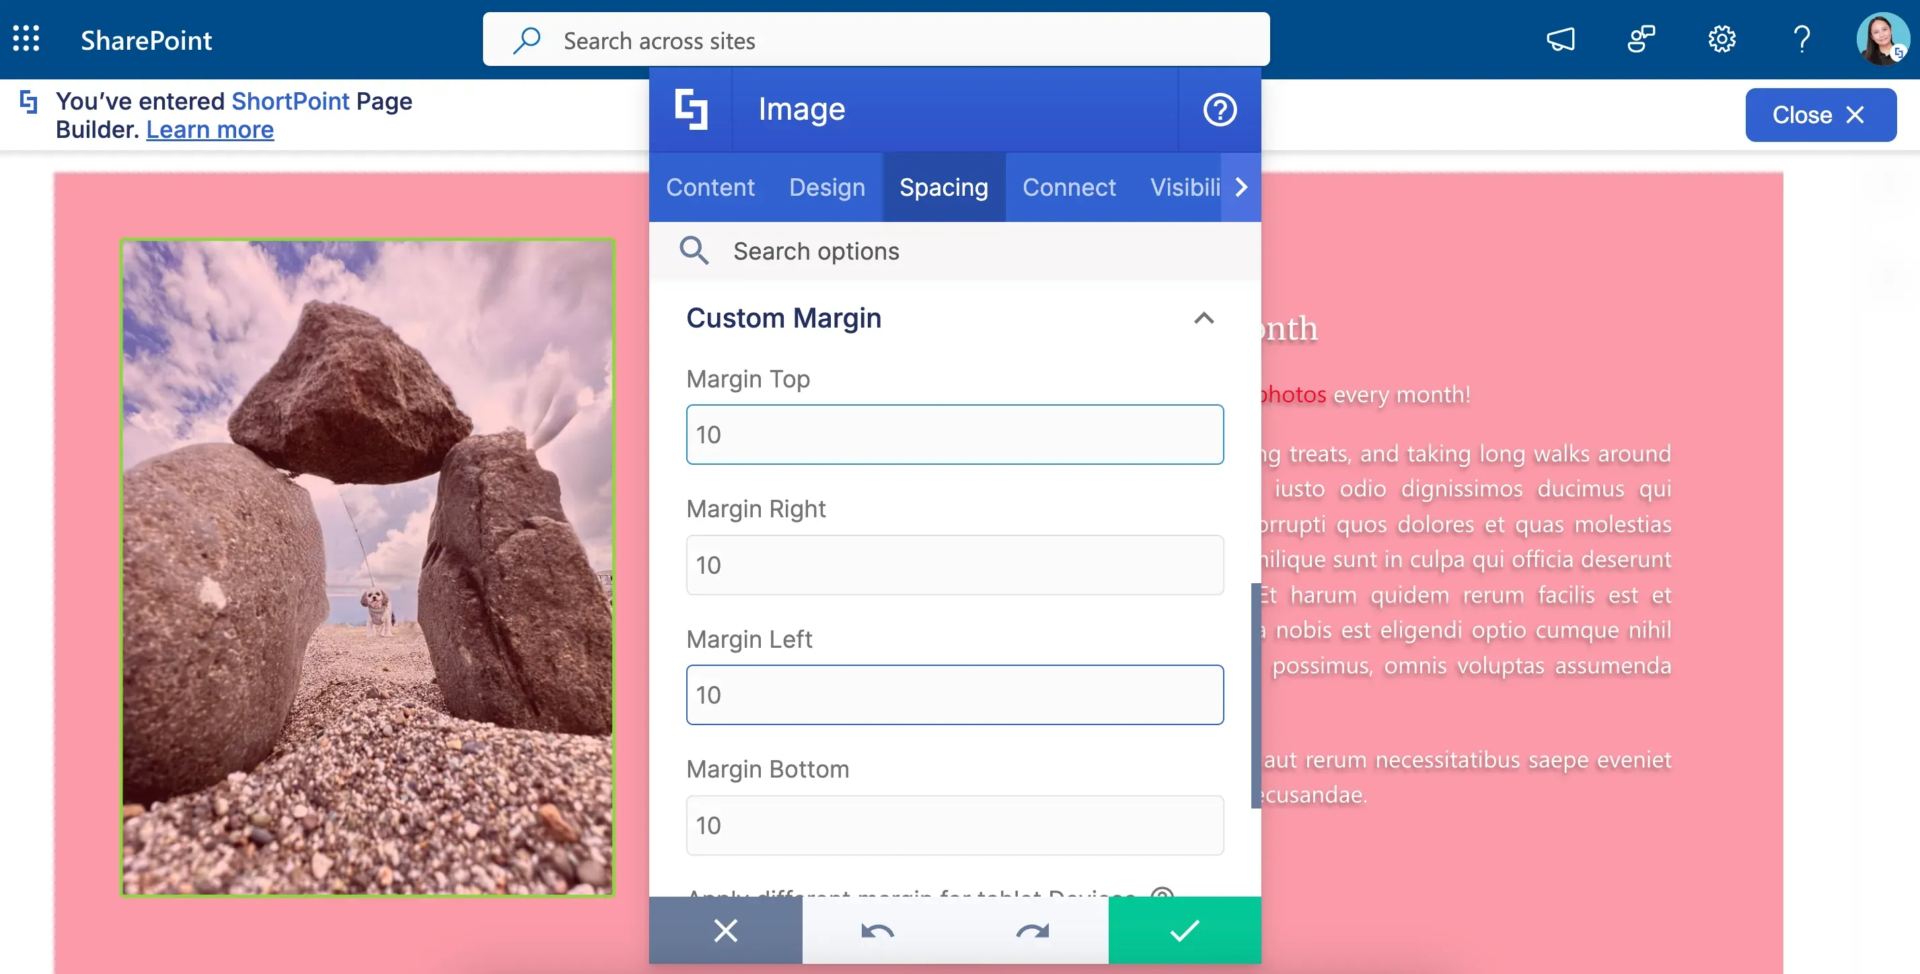Show more tabs with right chevron
Screen dimensions: 1920x974
pos(1241,187)
